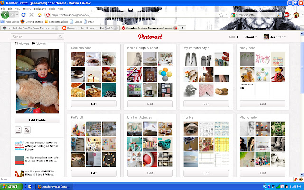304x190 pixels.
Task: Open the Adblock Plus toolbar icon
Action: pyautogui.click(x=287, y=15)
